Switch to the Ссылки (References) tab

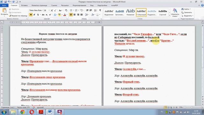click(54, 5)
